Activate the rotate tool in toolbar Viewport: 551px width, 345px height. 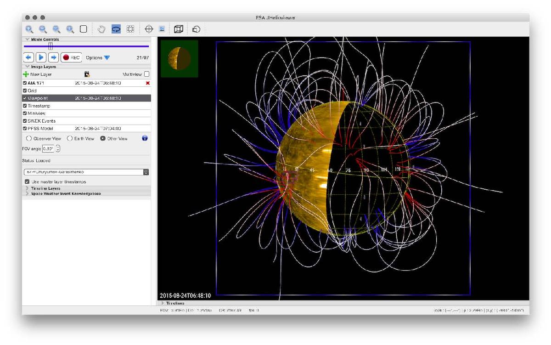(x=116, y=29)
